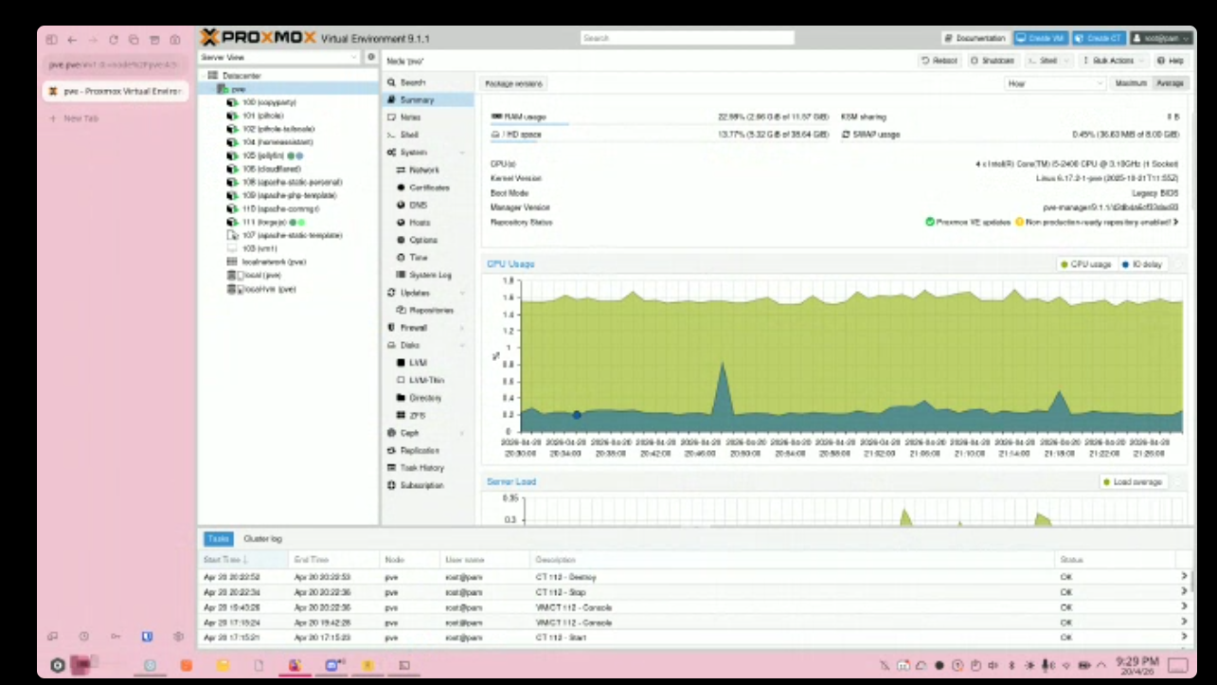Click the Create VM button
Viewport: 1217px width, 685px height.
click(x=1040, y=38)
